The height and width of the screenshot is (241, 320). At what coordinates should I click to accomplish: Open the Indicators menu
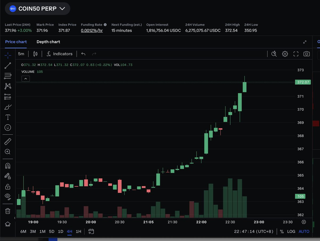pos(59,54)
